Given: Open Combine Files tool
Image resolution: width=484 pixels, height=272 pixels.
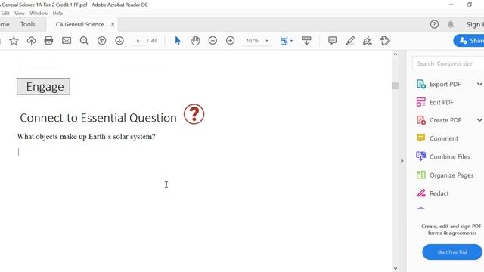Looking at the screenshot, I should click(443, 156).
